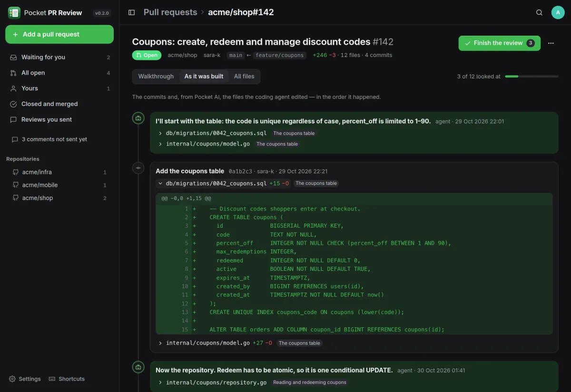The width and height of the screenshot is (571, 392).
Task: Click the feature/coupons branch label
Action: (x=279, y=55)
